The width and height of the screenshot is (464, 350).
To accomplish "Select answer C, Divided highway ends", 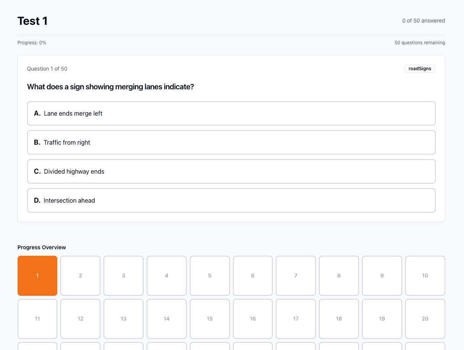I will click(231, 171).
